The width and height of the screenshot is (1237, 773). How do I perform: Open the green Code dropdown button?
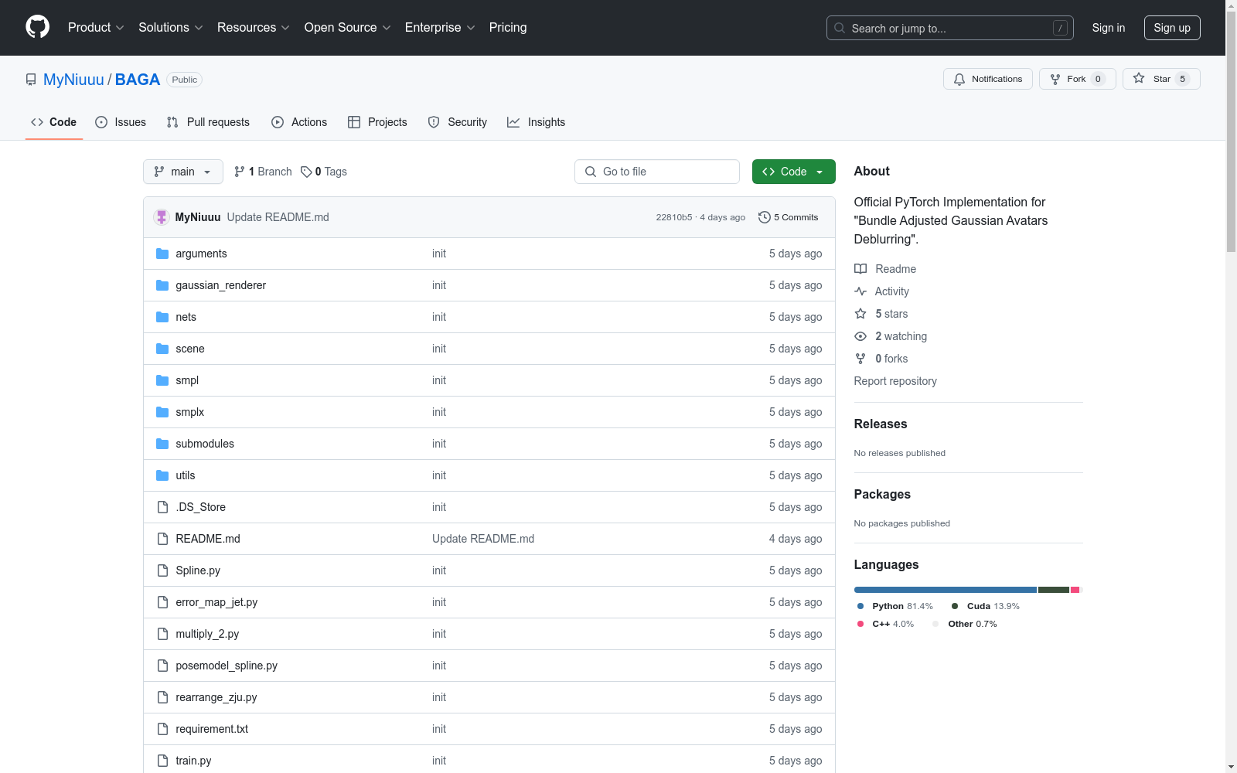click(793, 172)
